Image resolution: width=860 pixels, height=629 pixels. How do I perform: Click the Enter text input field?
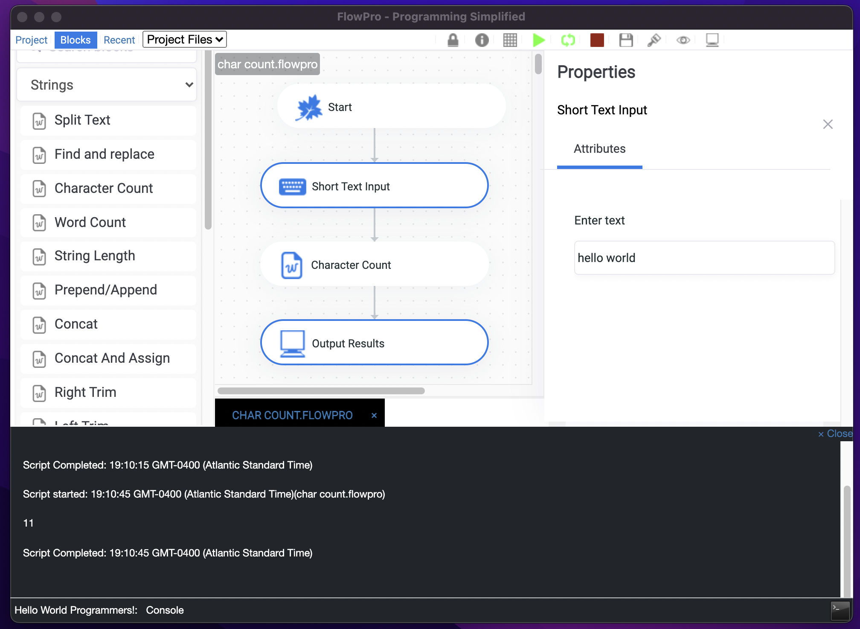click(704, 258)
